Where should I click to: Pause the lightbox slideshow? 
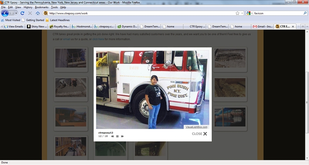coord(117,136)
